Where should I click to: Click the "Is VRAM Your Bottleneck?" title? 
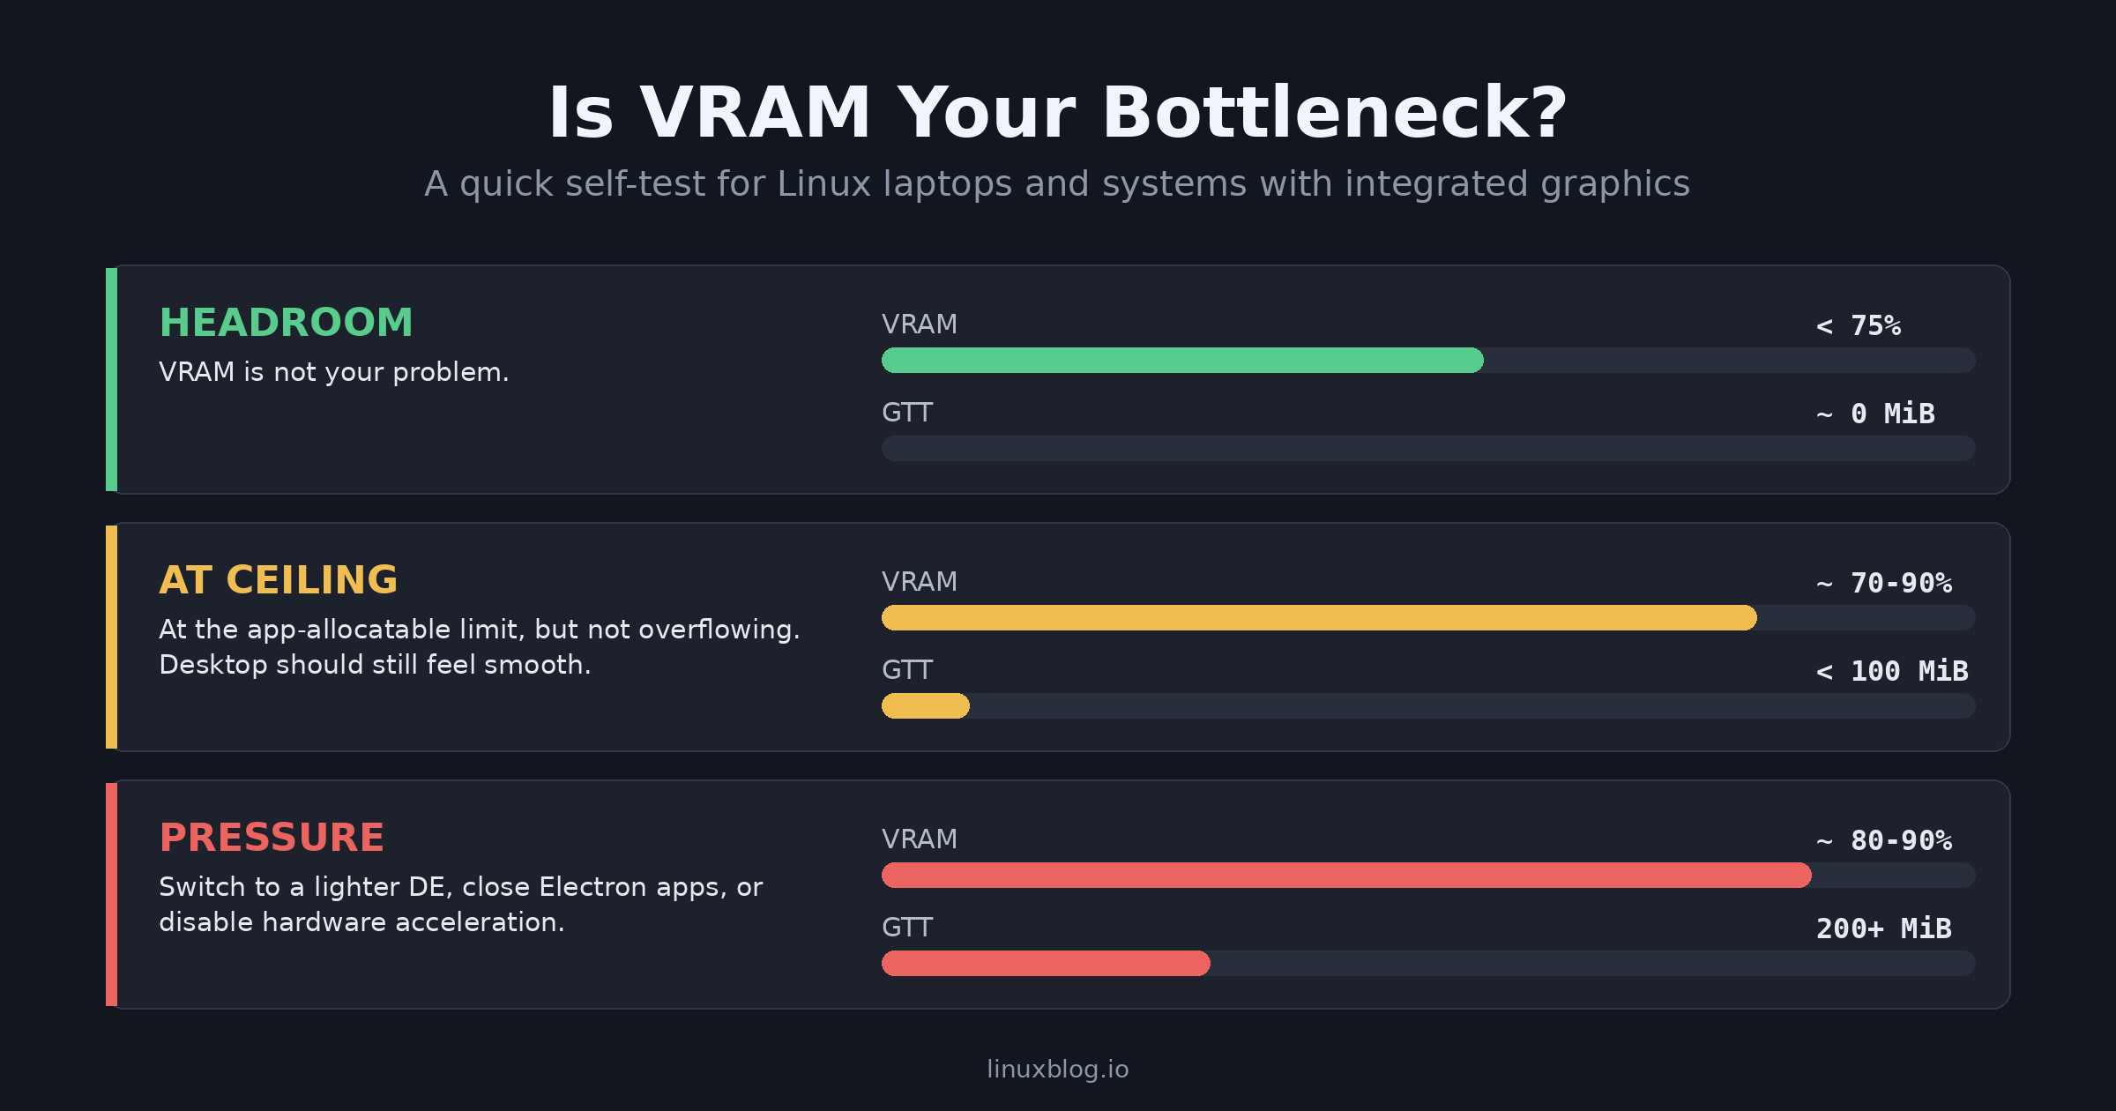point(1057,113)
